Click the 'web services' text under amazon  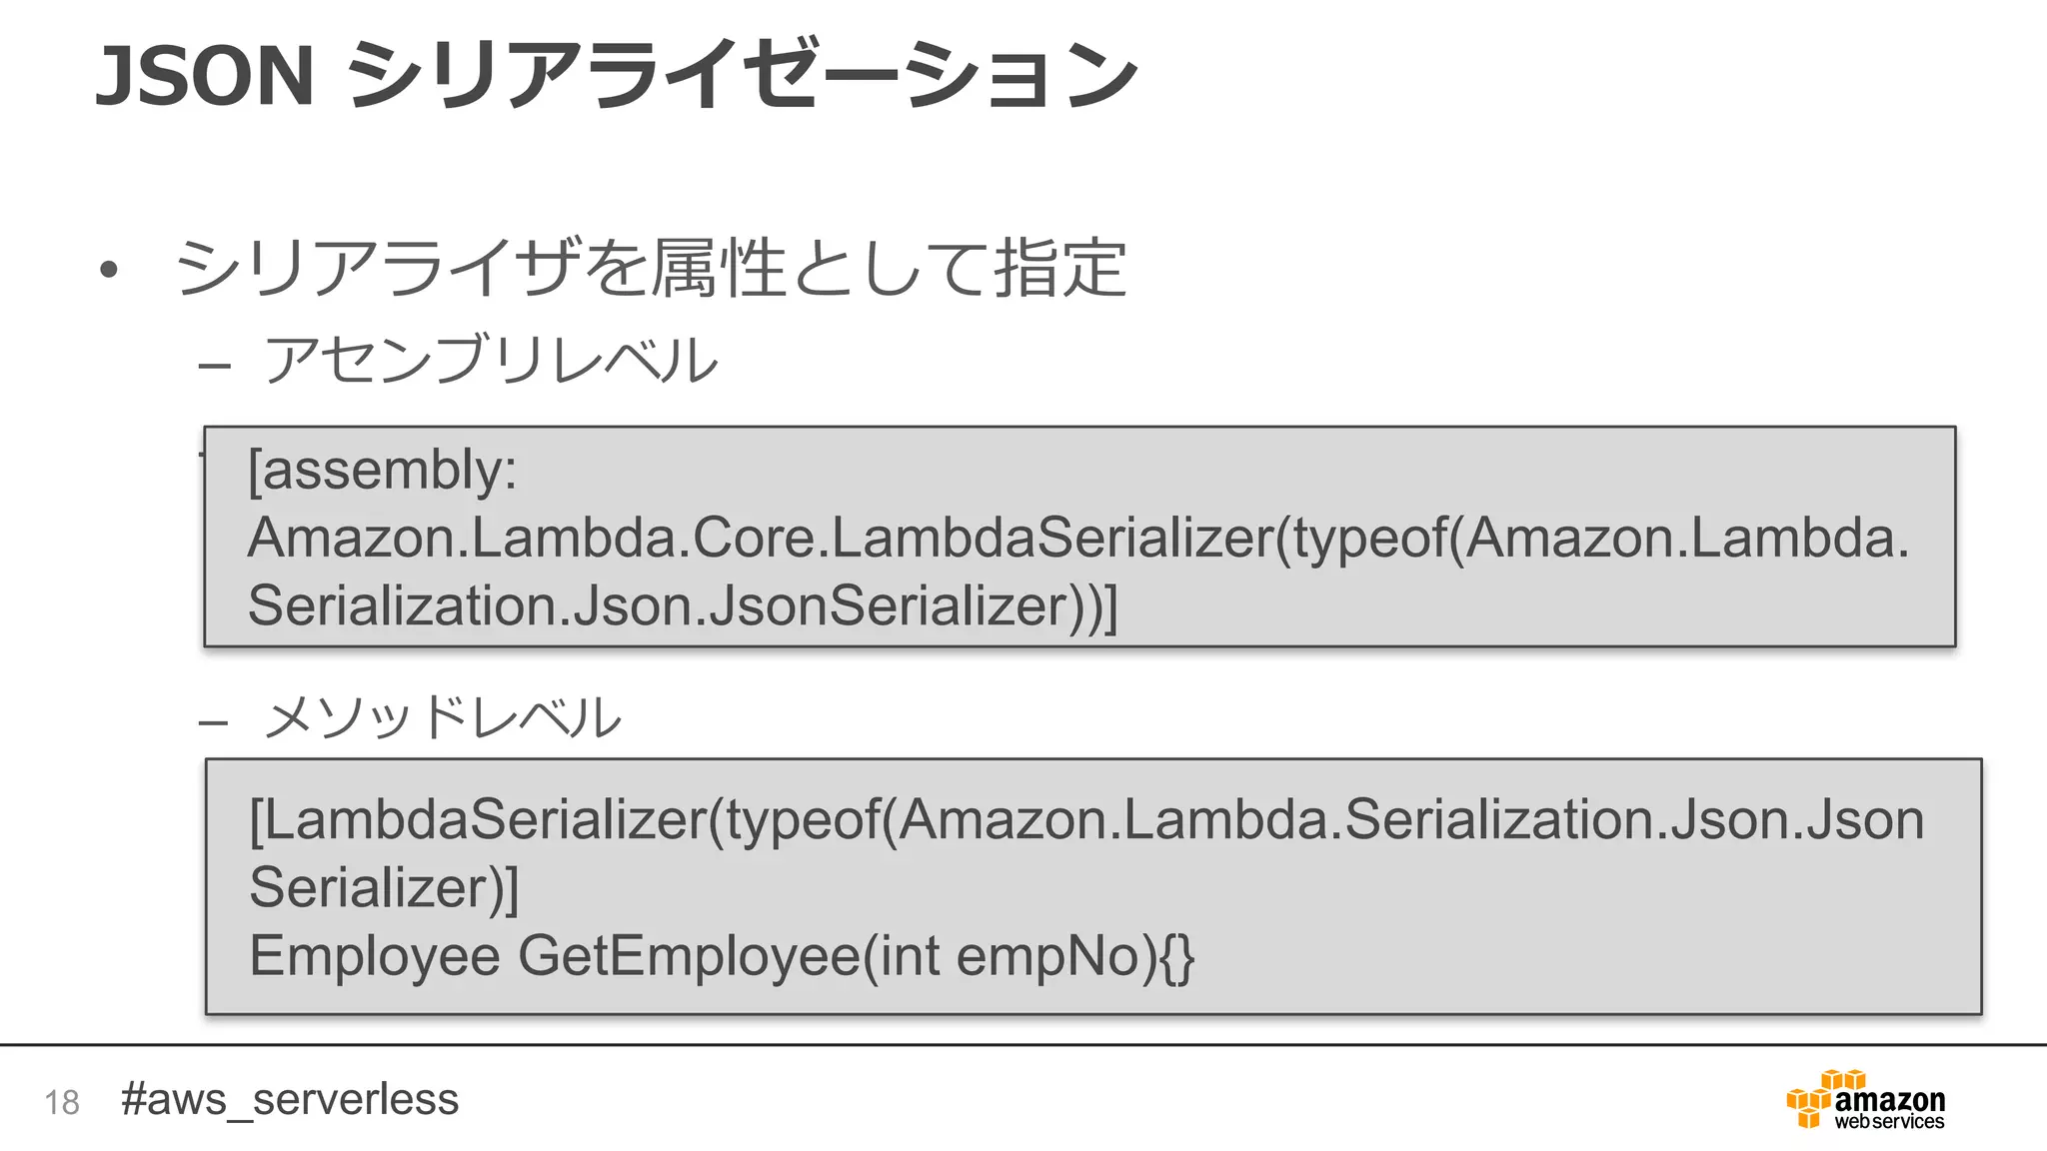coord(1888,1122)
